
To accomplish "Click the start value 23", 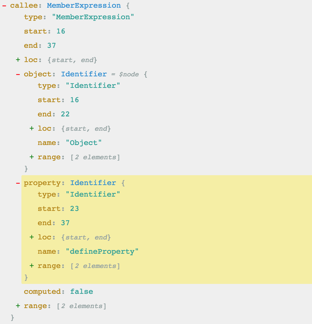I will (75, 208).
